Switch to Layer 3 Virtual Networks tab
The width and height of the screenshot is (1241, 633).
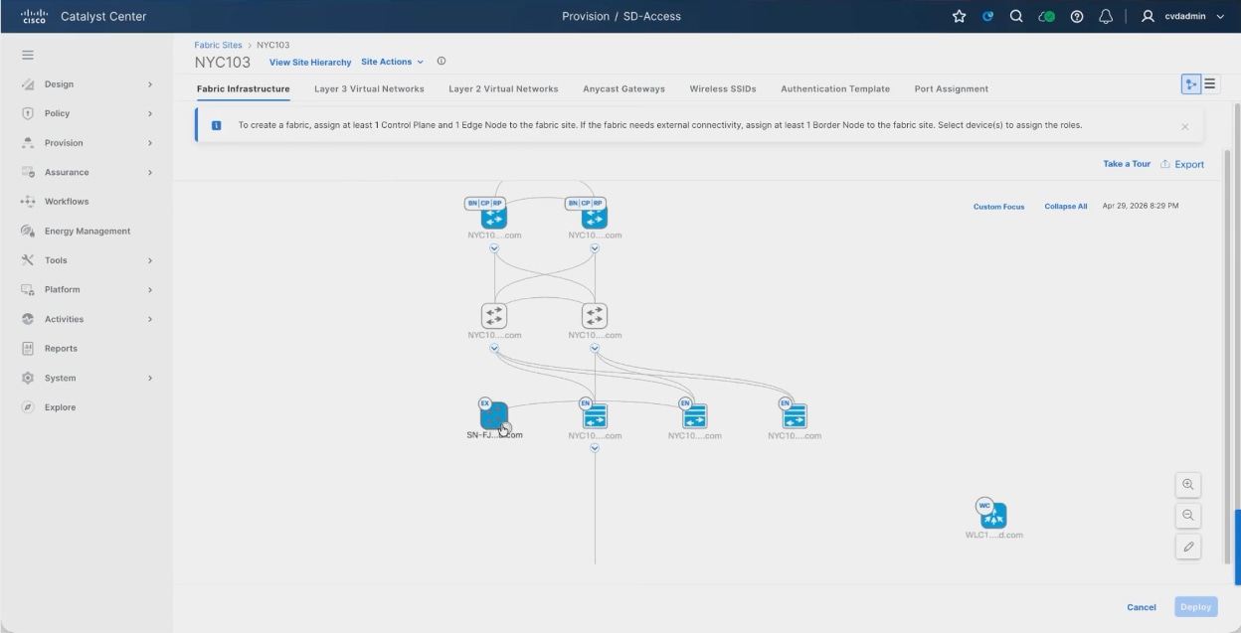coord(369,88)
